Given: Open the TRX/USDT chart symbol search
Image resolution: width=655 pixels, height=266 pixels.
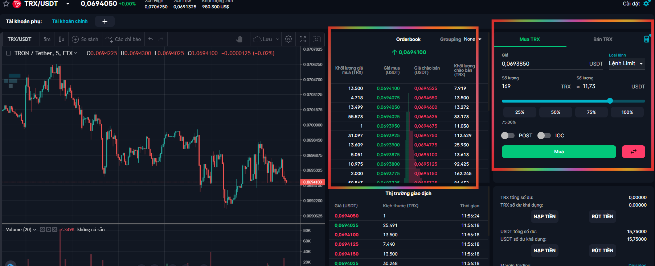Looking at the screenshot, I should click(19, 39).
